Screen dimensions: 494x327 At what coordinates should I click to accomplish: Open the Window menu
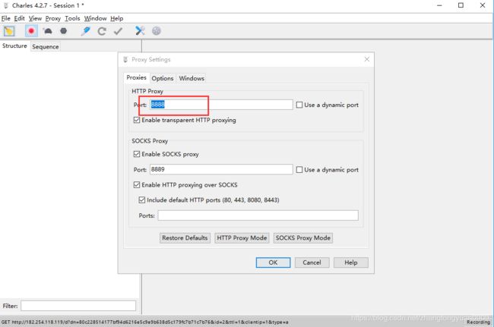point(96,18)
